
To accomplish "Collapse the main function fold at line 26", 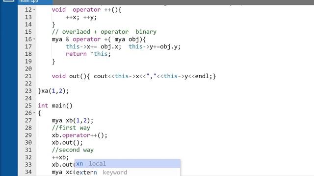I will (x=34, y=113).
